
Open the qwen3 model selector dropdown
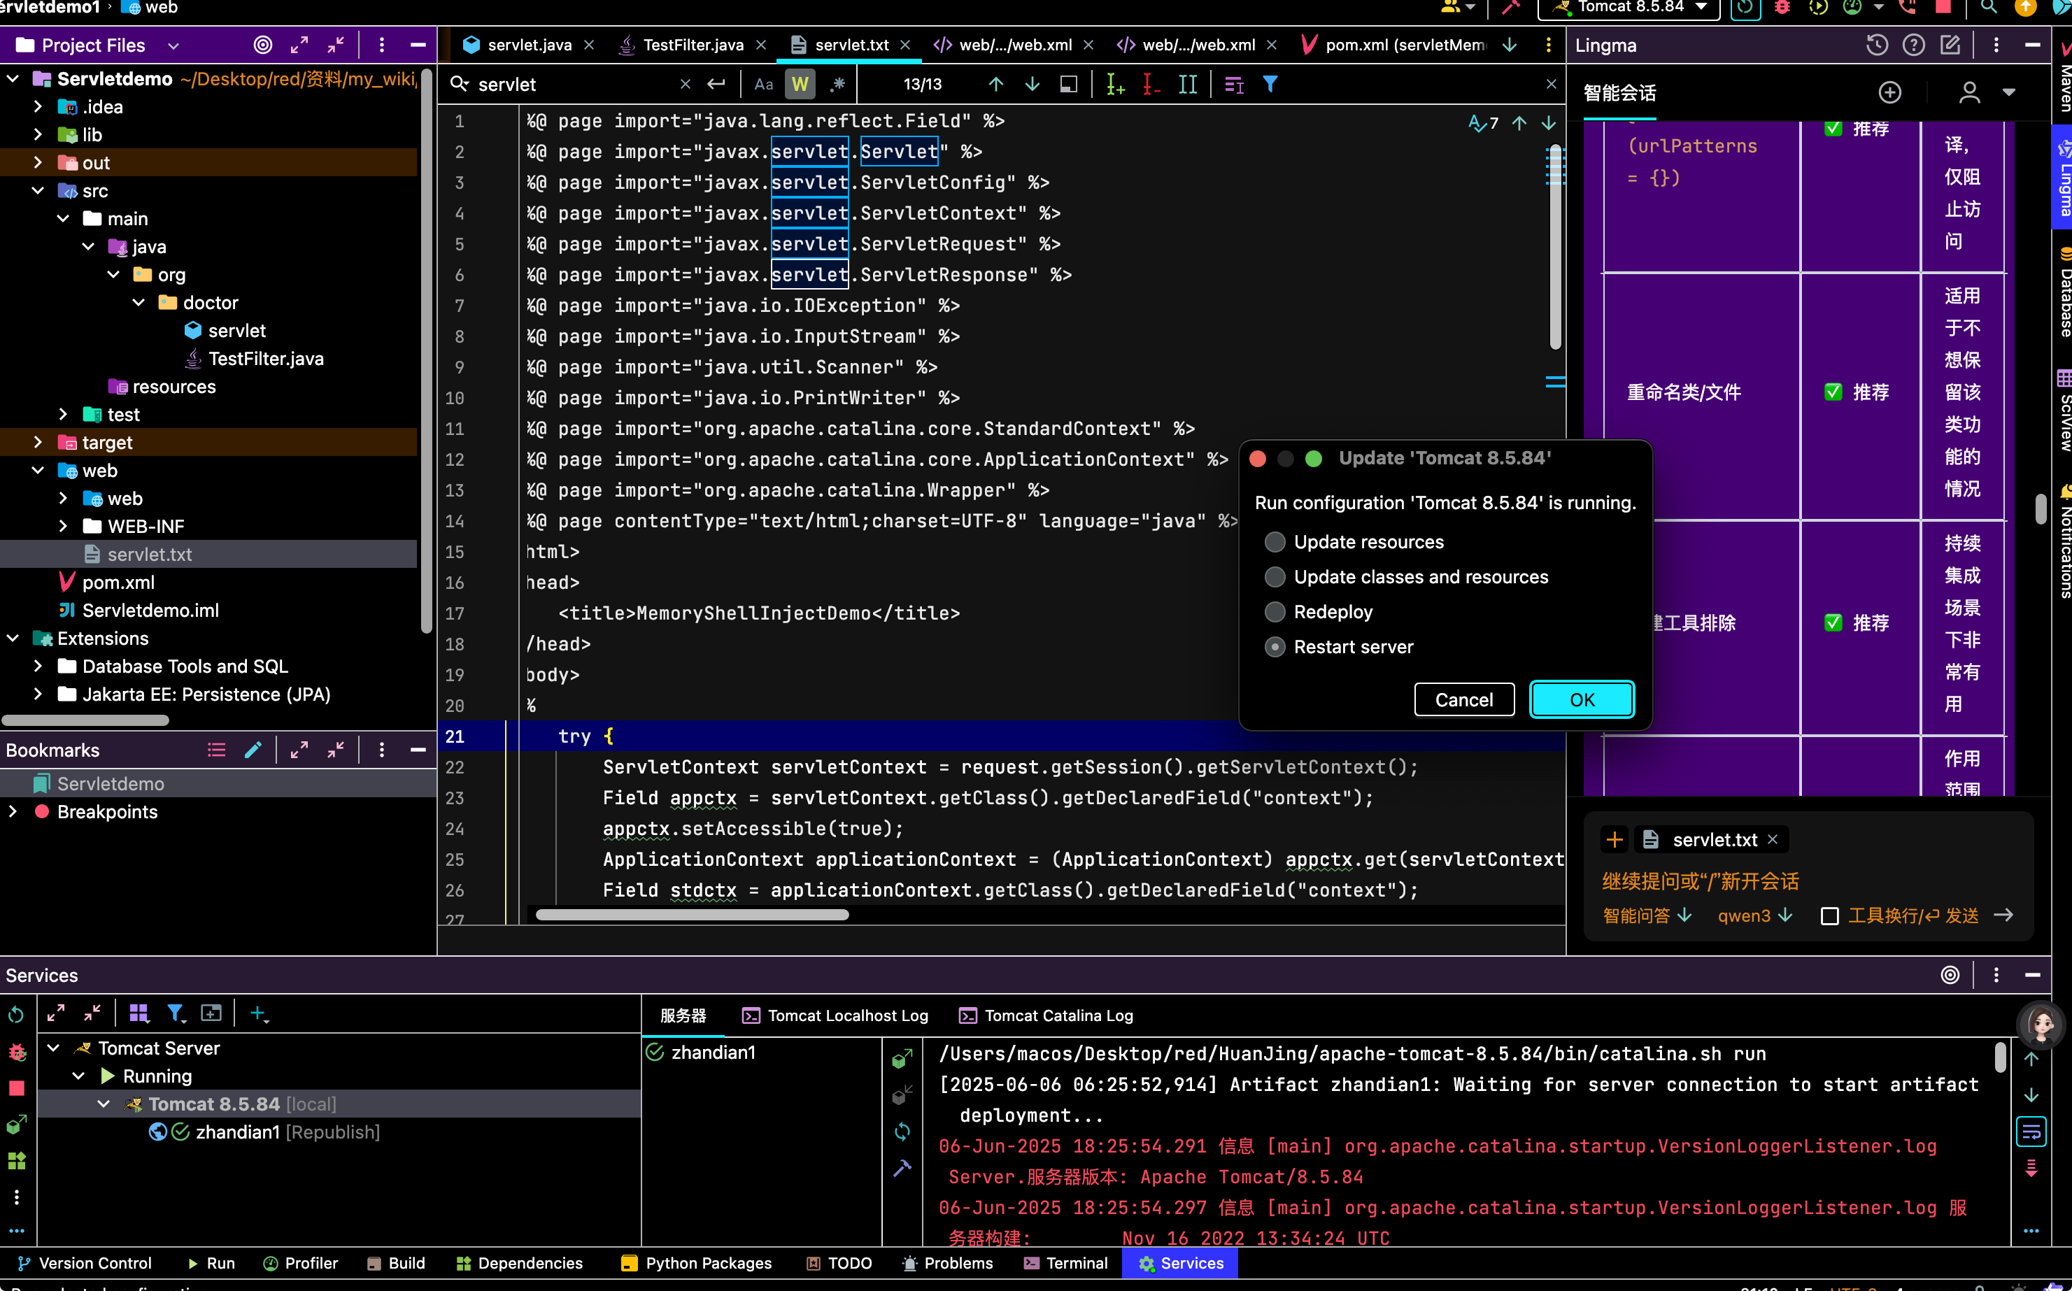tap(1754, 915)
